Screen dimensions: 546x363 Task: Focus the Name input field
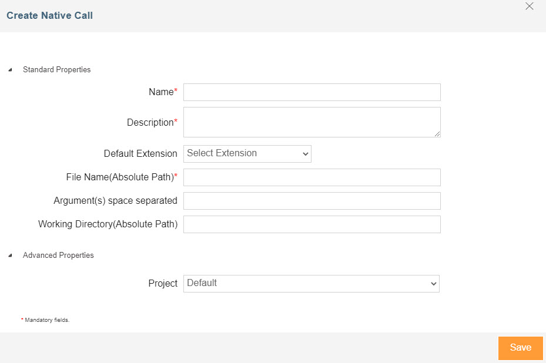[311, 92]
